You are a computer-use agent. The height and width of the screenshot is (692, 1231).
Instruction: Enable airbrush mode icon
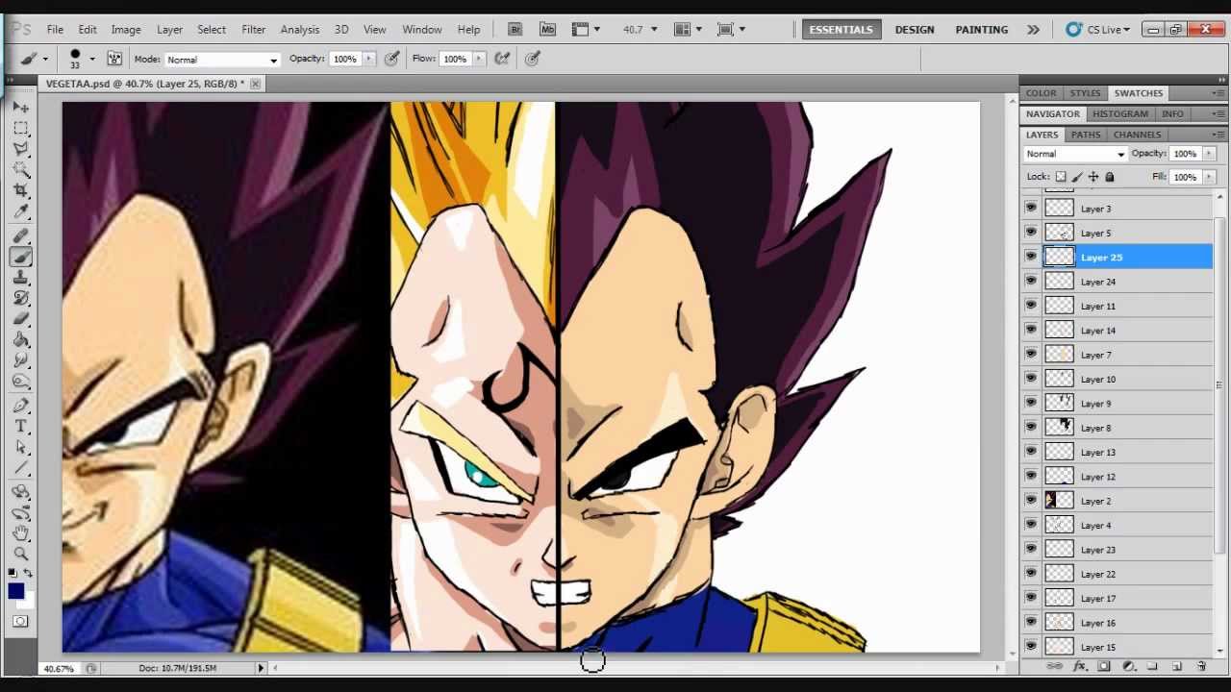point(502,59)
